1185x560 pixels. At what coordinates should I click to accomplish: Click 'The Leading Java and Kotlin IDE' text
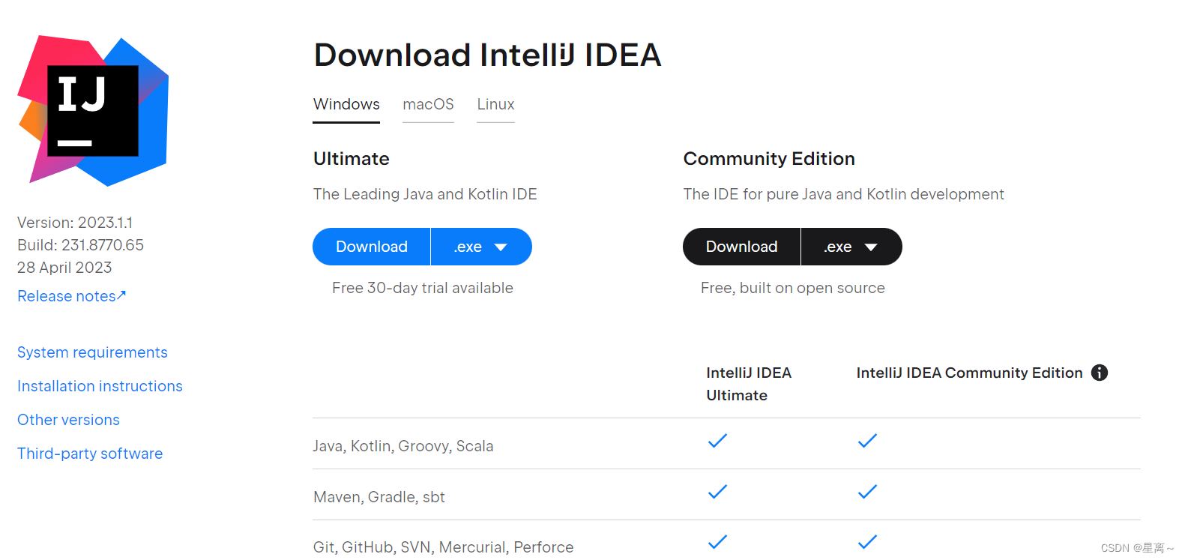click(x=425, y=194)
